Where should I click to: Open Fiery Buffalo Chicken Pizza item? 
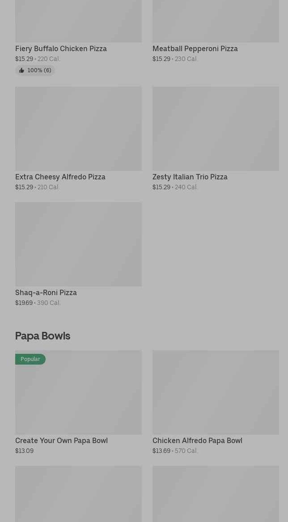coord(61,48)
